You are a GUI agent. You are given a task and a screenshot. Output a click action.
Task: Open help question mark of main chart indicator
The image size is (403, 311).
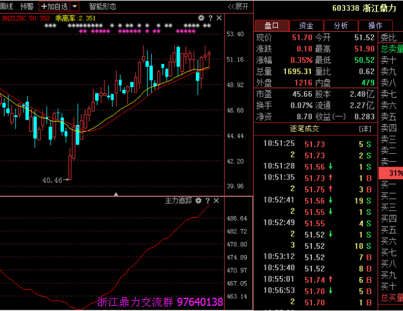[210, 18]
